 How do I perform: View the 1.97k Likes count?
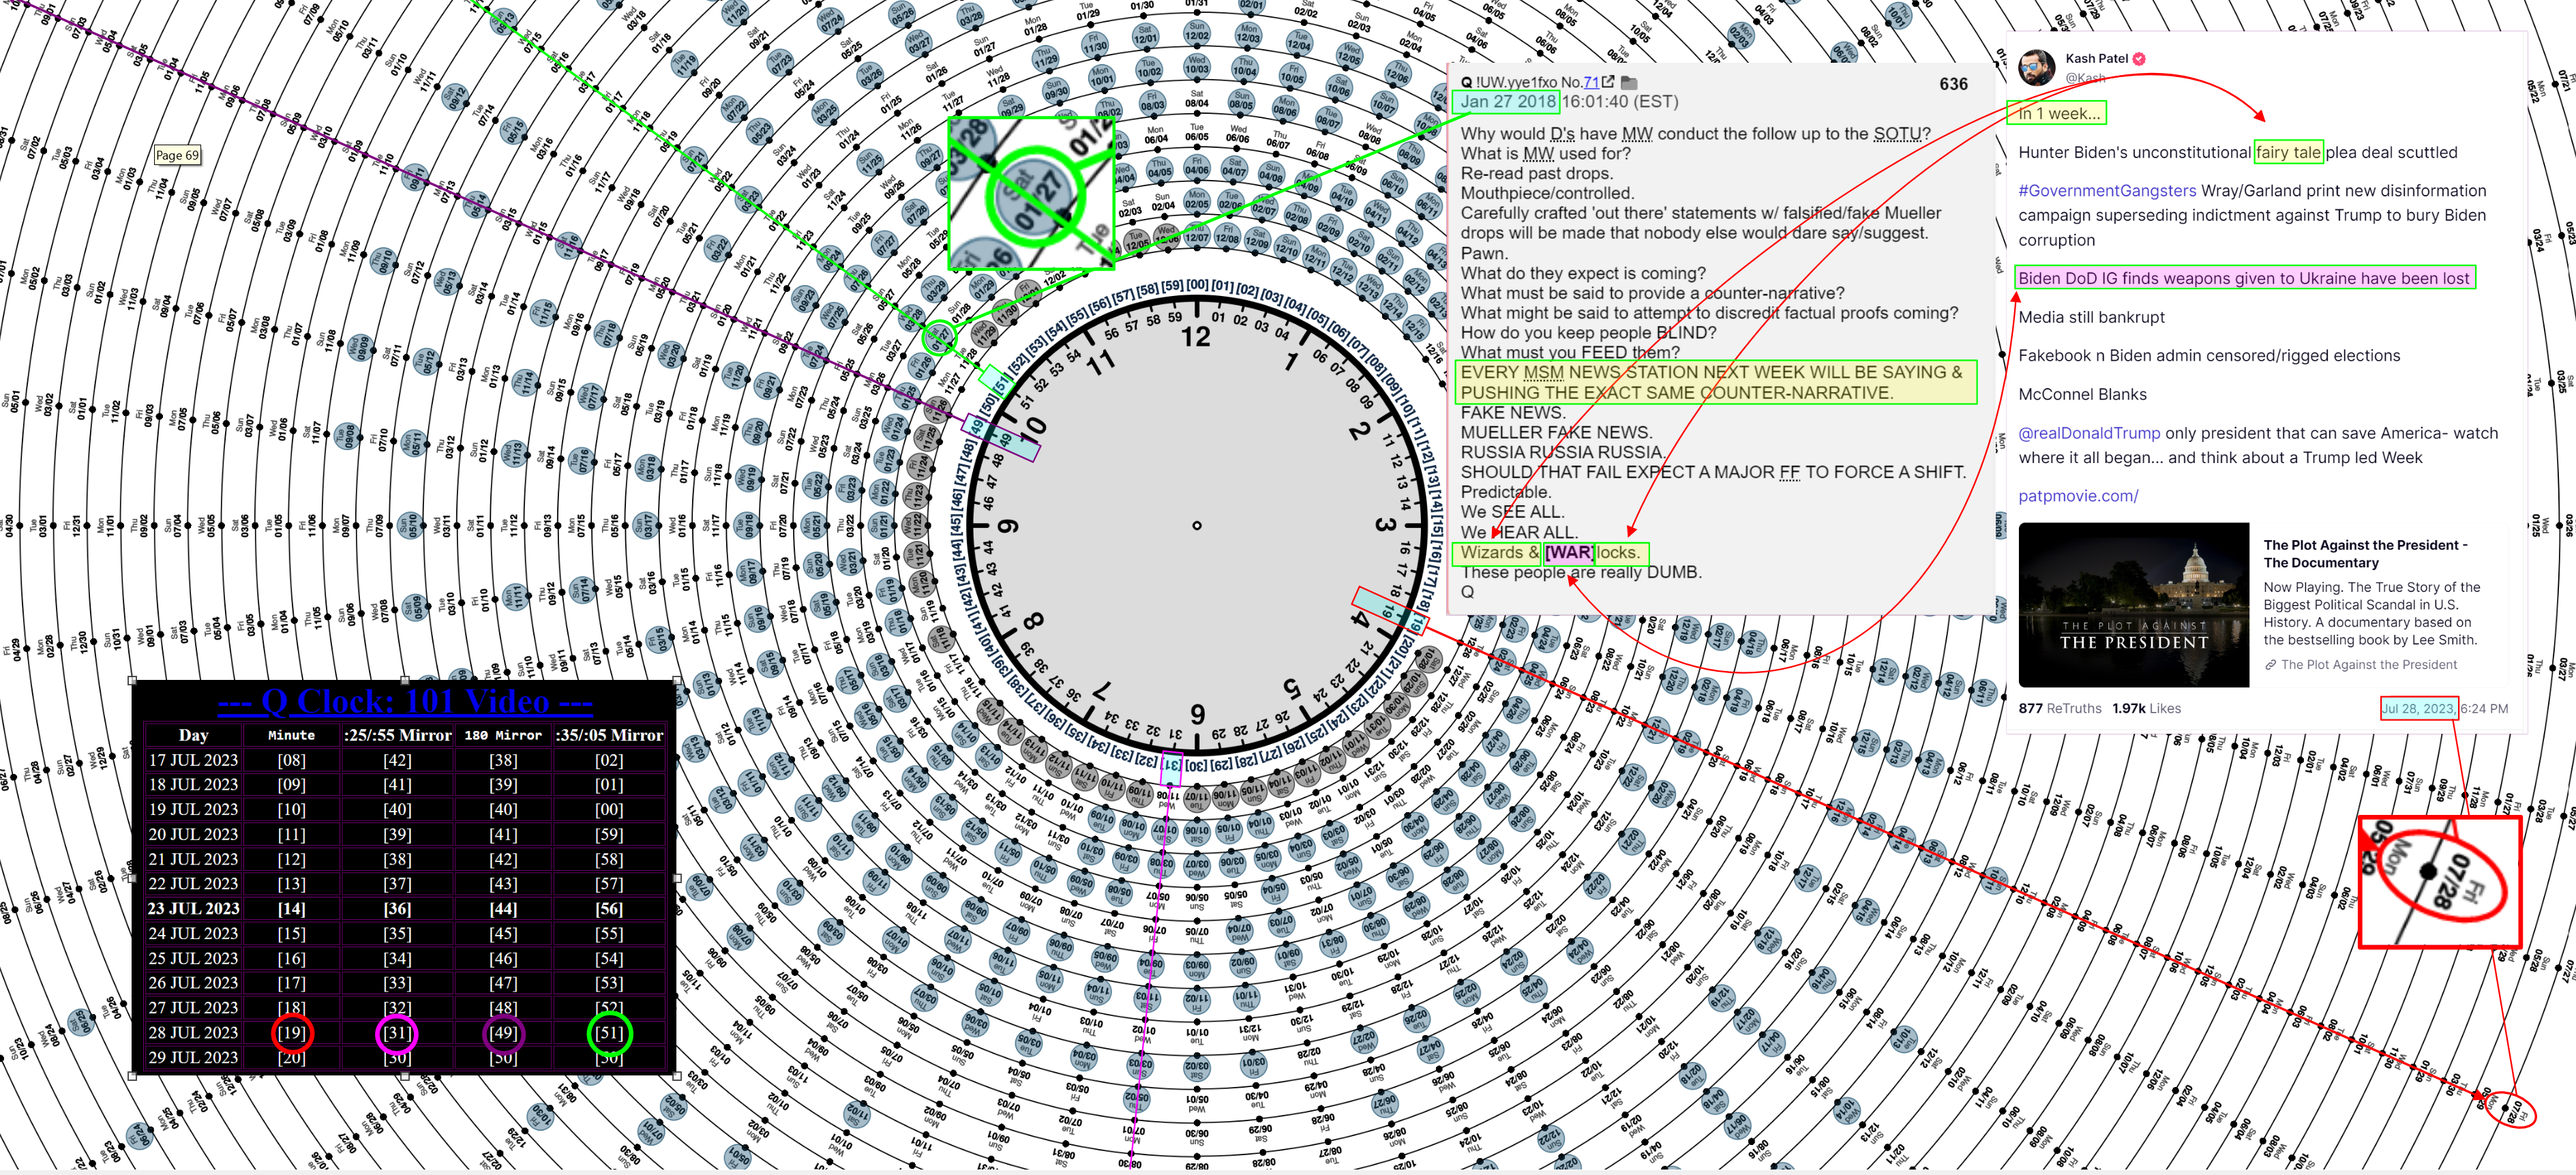point(2147,708)
